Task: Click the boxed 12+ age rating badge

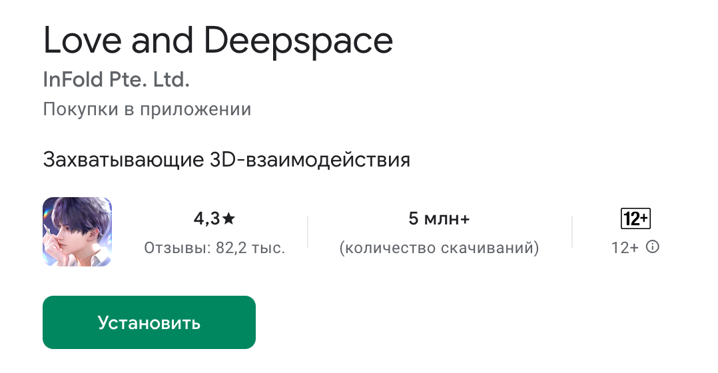Action: point(635,218)
